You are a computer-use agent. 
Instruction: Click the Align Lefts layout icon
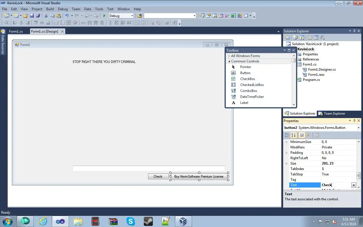point(15,23)
